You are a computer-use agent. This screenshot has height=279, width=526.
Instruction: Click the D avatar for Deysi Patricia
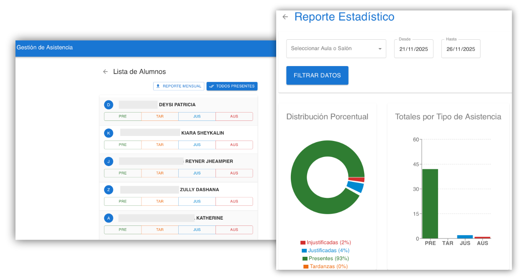tap(108, 105)
